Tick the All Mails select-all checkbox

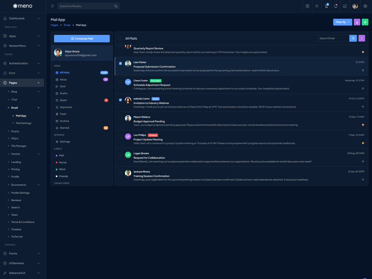pyautogui.click(x=120, y=39)
